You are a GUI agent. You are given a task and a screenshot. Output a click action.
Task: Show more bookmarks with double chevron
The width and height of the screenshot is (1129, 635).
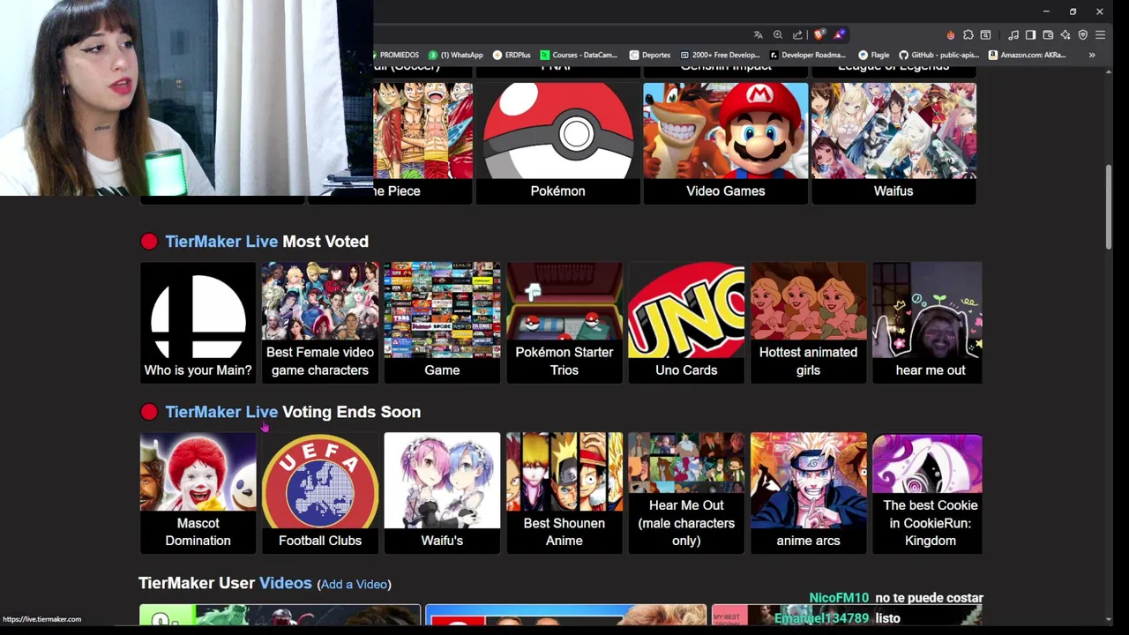[1092, 55]
